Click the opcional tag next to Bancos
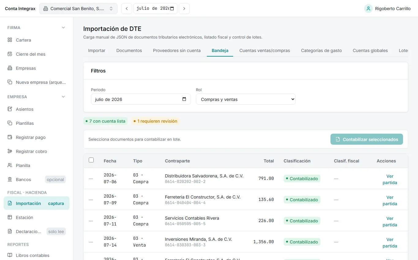The width and height of the screenshot is (418, 260). [55, 180]
